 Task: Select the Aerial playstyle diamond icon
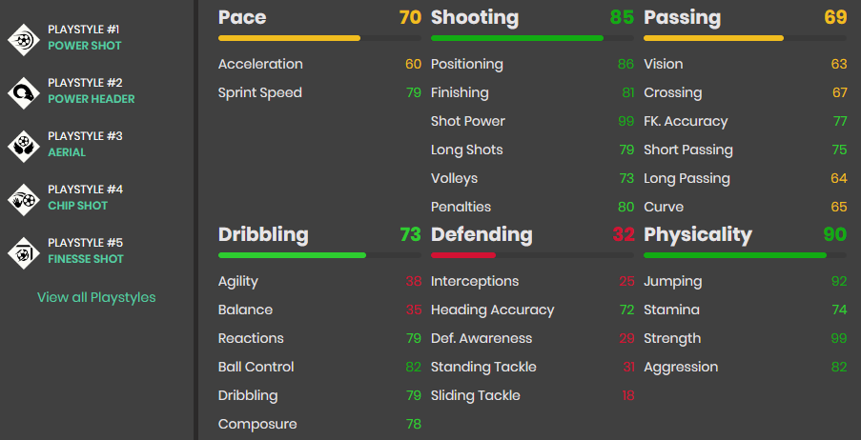24,147
